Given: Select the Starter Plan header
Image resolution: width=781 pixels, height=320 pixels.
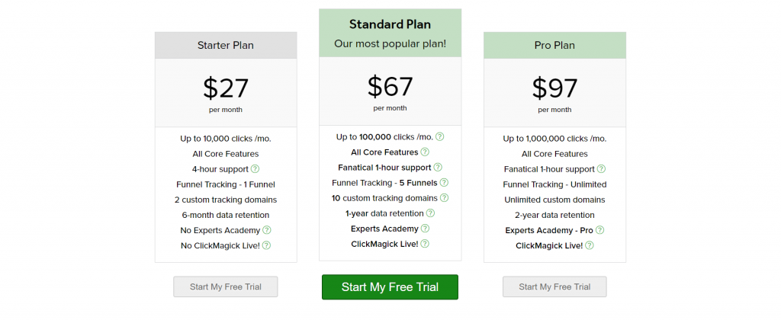Looking at the screenshot, I should 226,45.
